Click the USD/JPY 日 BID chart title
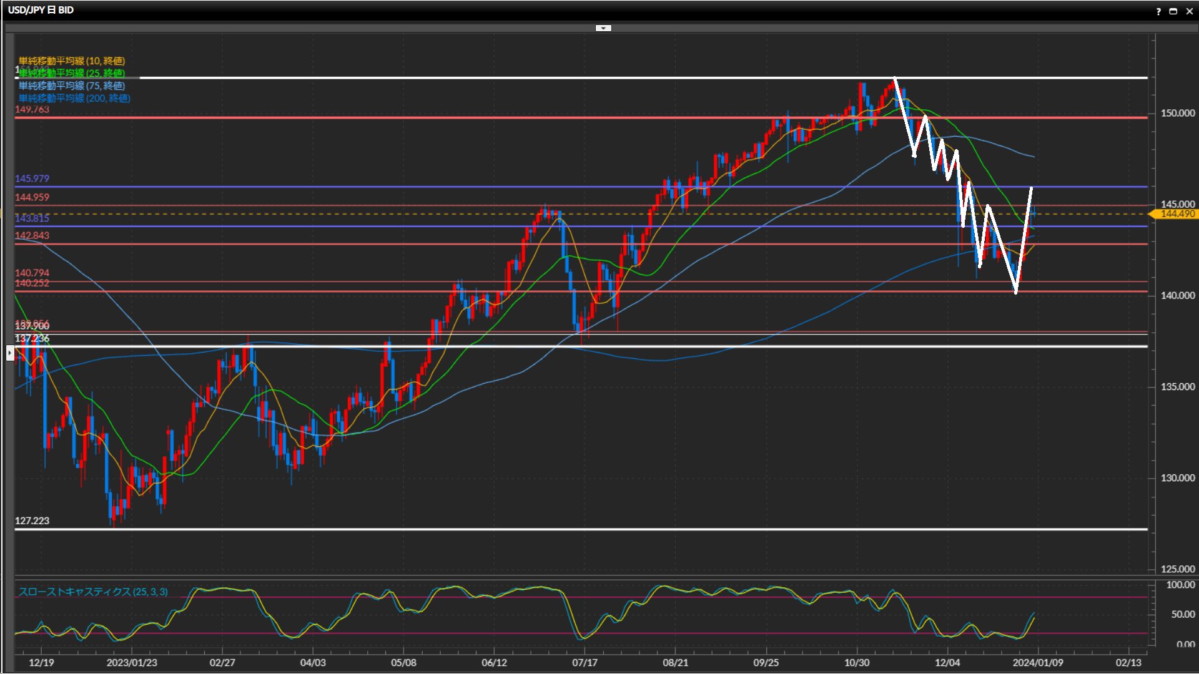The width and height of the screenshot is (1199, 674). click(41, 10)
